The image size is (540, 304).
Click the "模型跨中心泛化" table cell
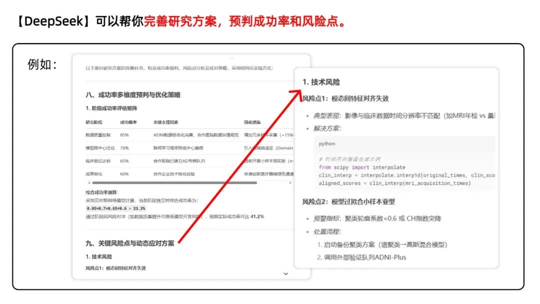click(100, 148)
